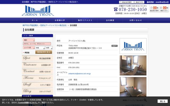Click 検討リスト button in top bar
This screenshot has height=106, width=170.
pos(138,2)
